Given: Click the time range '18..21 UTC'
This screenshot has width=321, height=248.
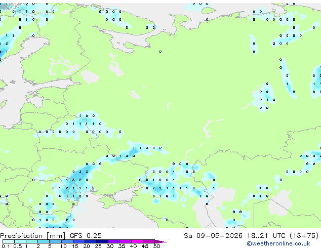Looking at the screenshot, I should [x=266, y=236].
